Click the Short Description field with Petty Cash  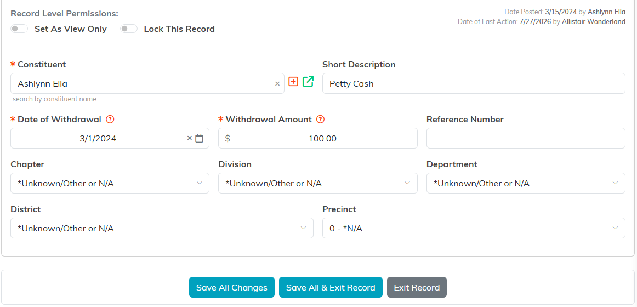[x=474, y=84]
